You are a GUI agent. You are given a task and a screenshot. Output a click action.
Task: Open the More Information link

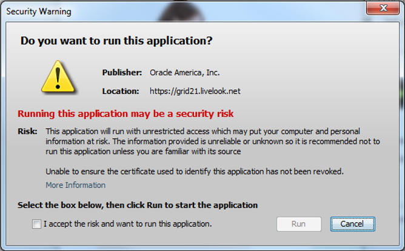coord(76,185)
